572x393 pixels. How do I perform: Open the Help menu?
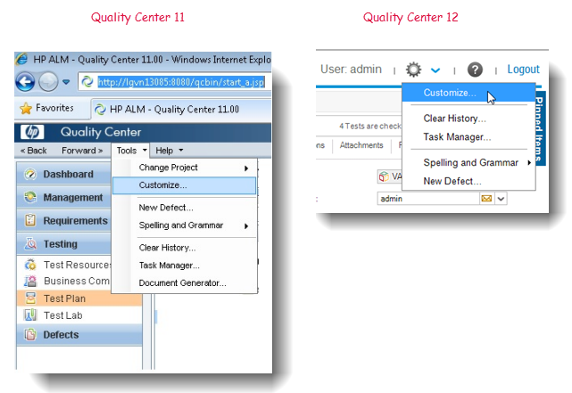pyautogui.click(x=170, y=151)
